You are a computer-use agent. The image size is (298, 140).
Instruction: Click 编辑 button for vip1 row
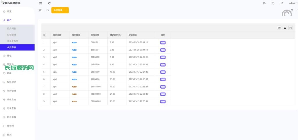(x=163, y=42)
